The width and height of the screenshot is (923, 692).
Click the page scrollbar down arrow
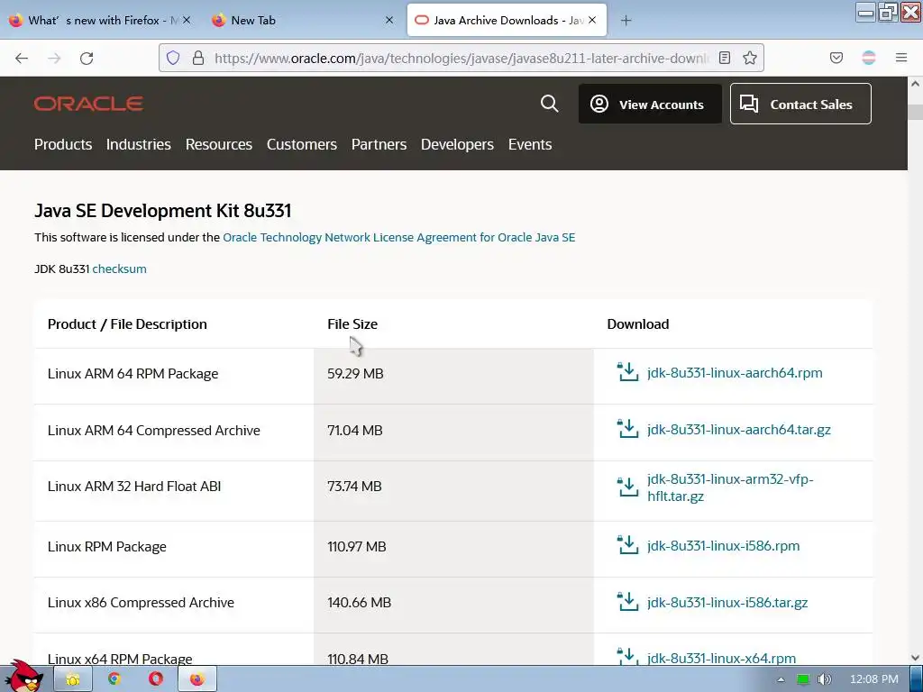tap(915, 658)
